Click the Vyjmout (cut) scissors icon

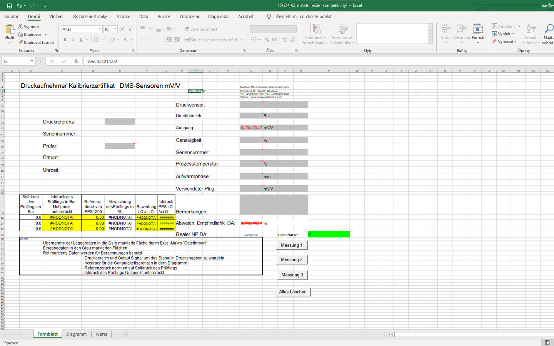click(20, 27)
